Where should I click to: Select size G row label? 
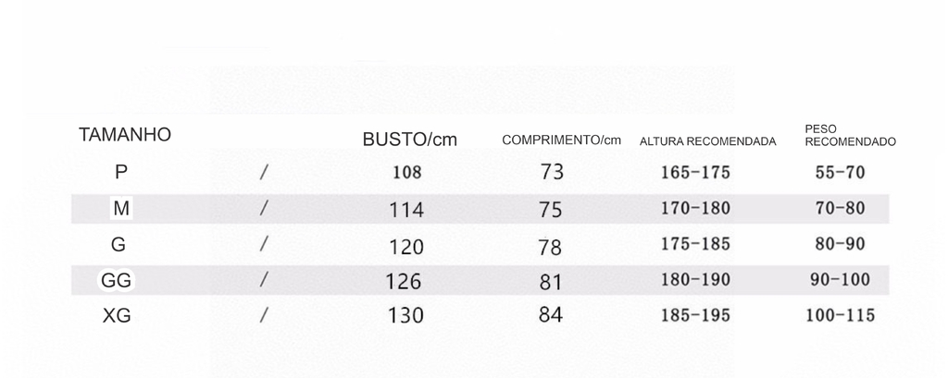click(118, 245)
